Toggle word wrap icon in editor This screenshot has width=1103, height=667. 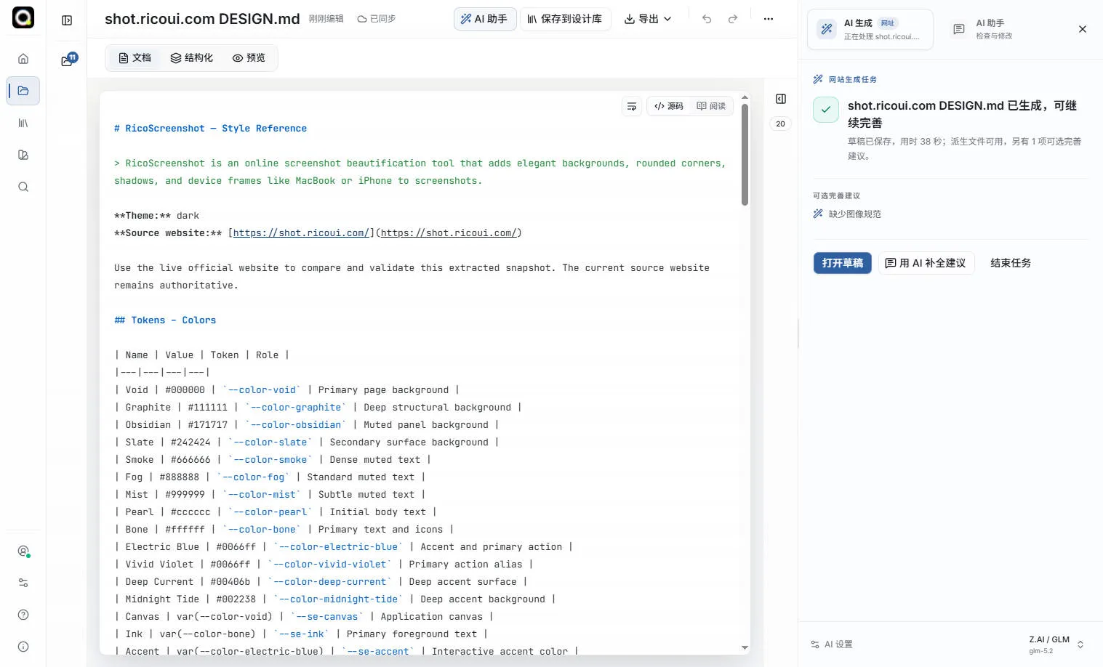[632, 106]
